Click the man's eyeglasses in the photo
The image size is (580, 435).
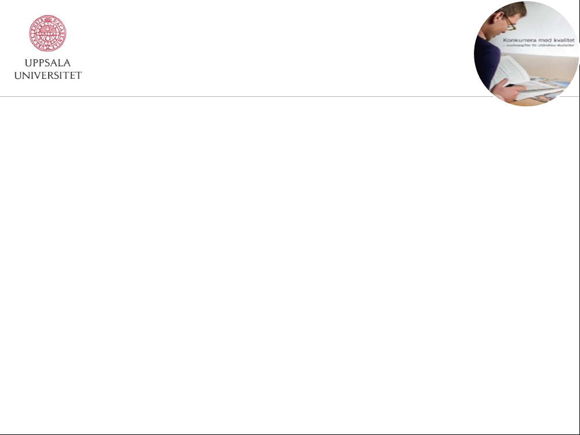point(510,23)
